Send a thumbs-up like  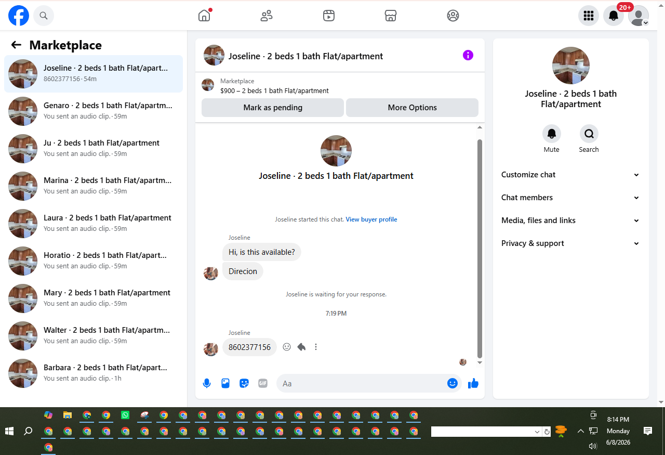pyautogui.click(x=473, y=384)
